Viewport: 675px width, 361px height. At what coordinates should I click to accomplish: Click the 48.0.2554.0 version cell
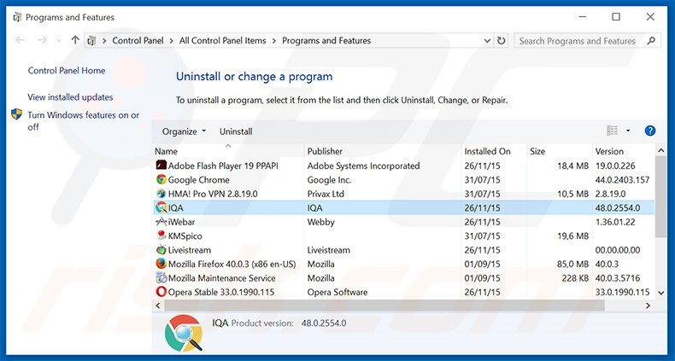pos(617,208)
